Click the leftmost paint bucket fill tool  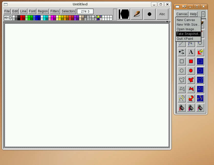(x=182, y=108)
